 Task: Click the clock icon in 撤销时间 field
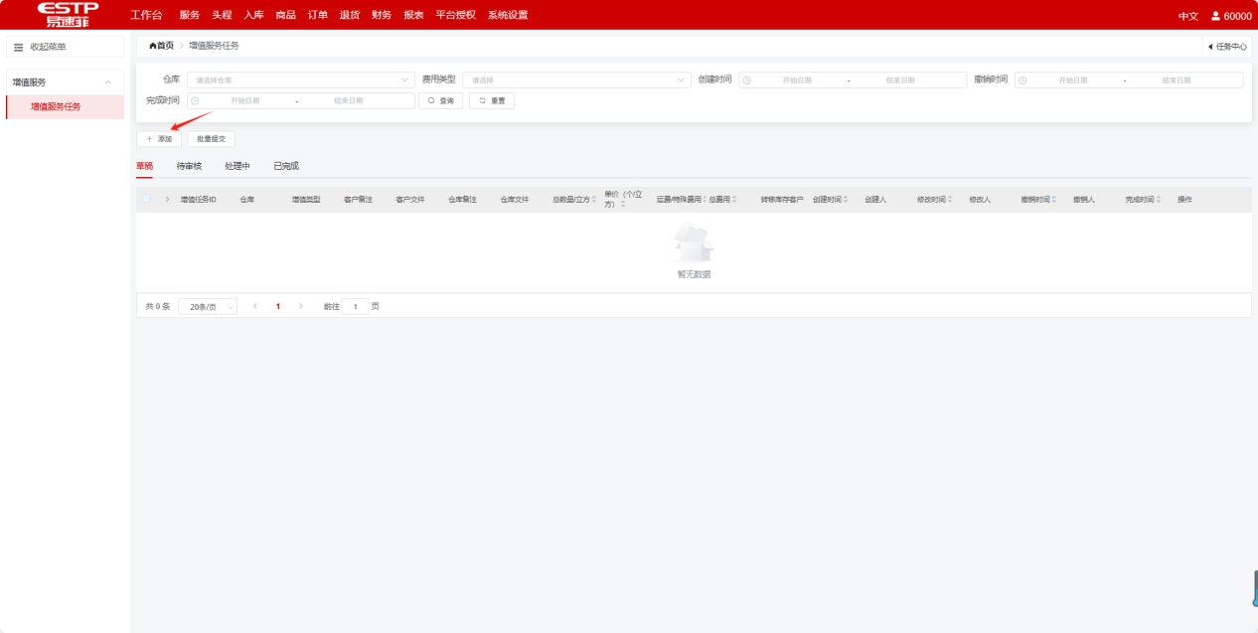[x=1023, y=80]
